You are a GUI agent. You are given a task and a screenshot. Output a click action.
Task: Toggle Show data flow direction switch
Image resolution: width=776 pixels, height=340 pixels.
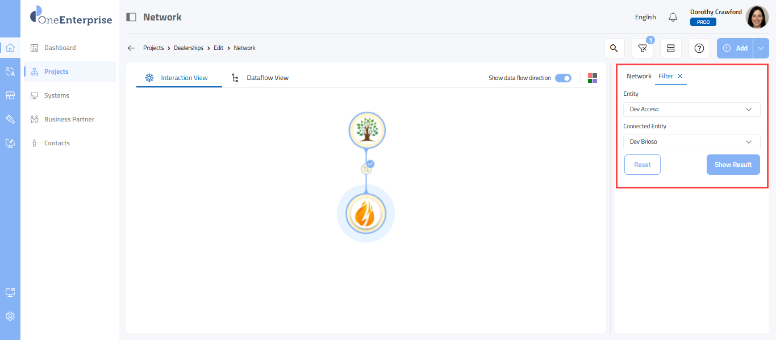click(563, 78)
